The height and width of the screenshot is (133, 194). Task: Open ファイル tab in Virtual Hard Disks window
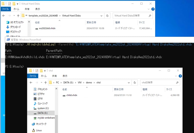6,9
